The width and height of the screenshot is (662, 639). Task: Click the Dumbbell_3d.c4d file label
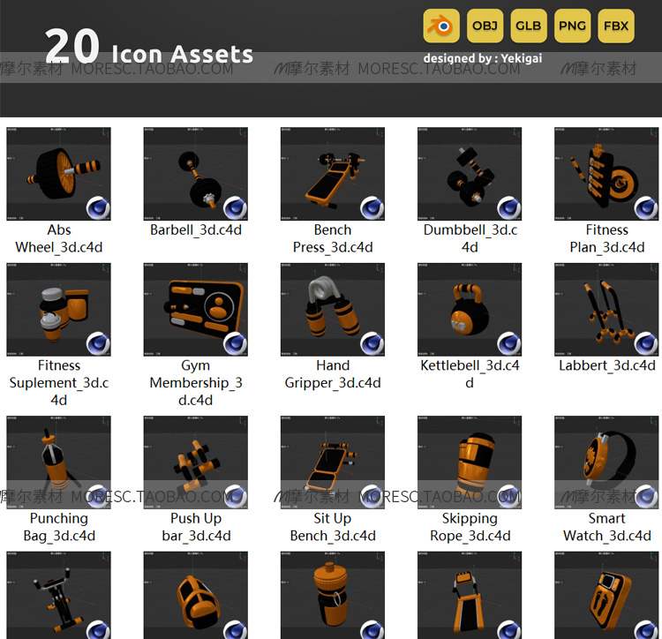[470, 238]
